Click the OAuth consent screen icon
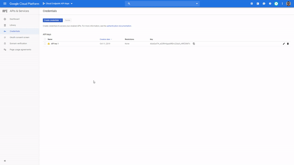Viewport: 294px width, 165px height. tap(5, 37)
